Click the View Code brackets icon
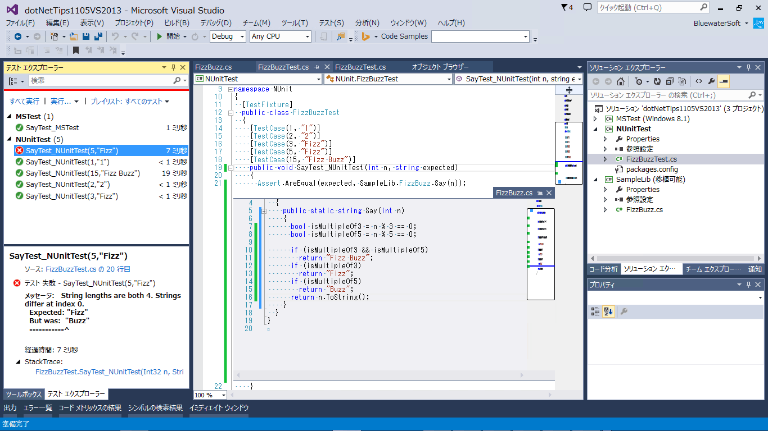768x431 pixels. coord(699,81)
